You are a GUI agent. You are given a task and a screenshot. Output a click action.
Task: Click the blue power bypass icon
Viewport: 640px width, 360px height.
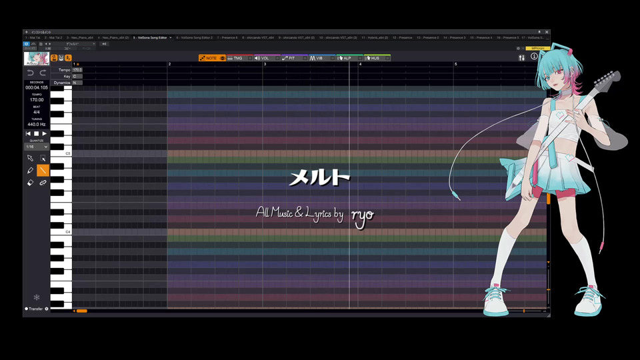27,44
